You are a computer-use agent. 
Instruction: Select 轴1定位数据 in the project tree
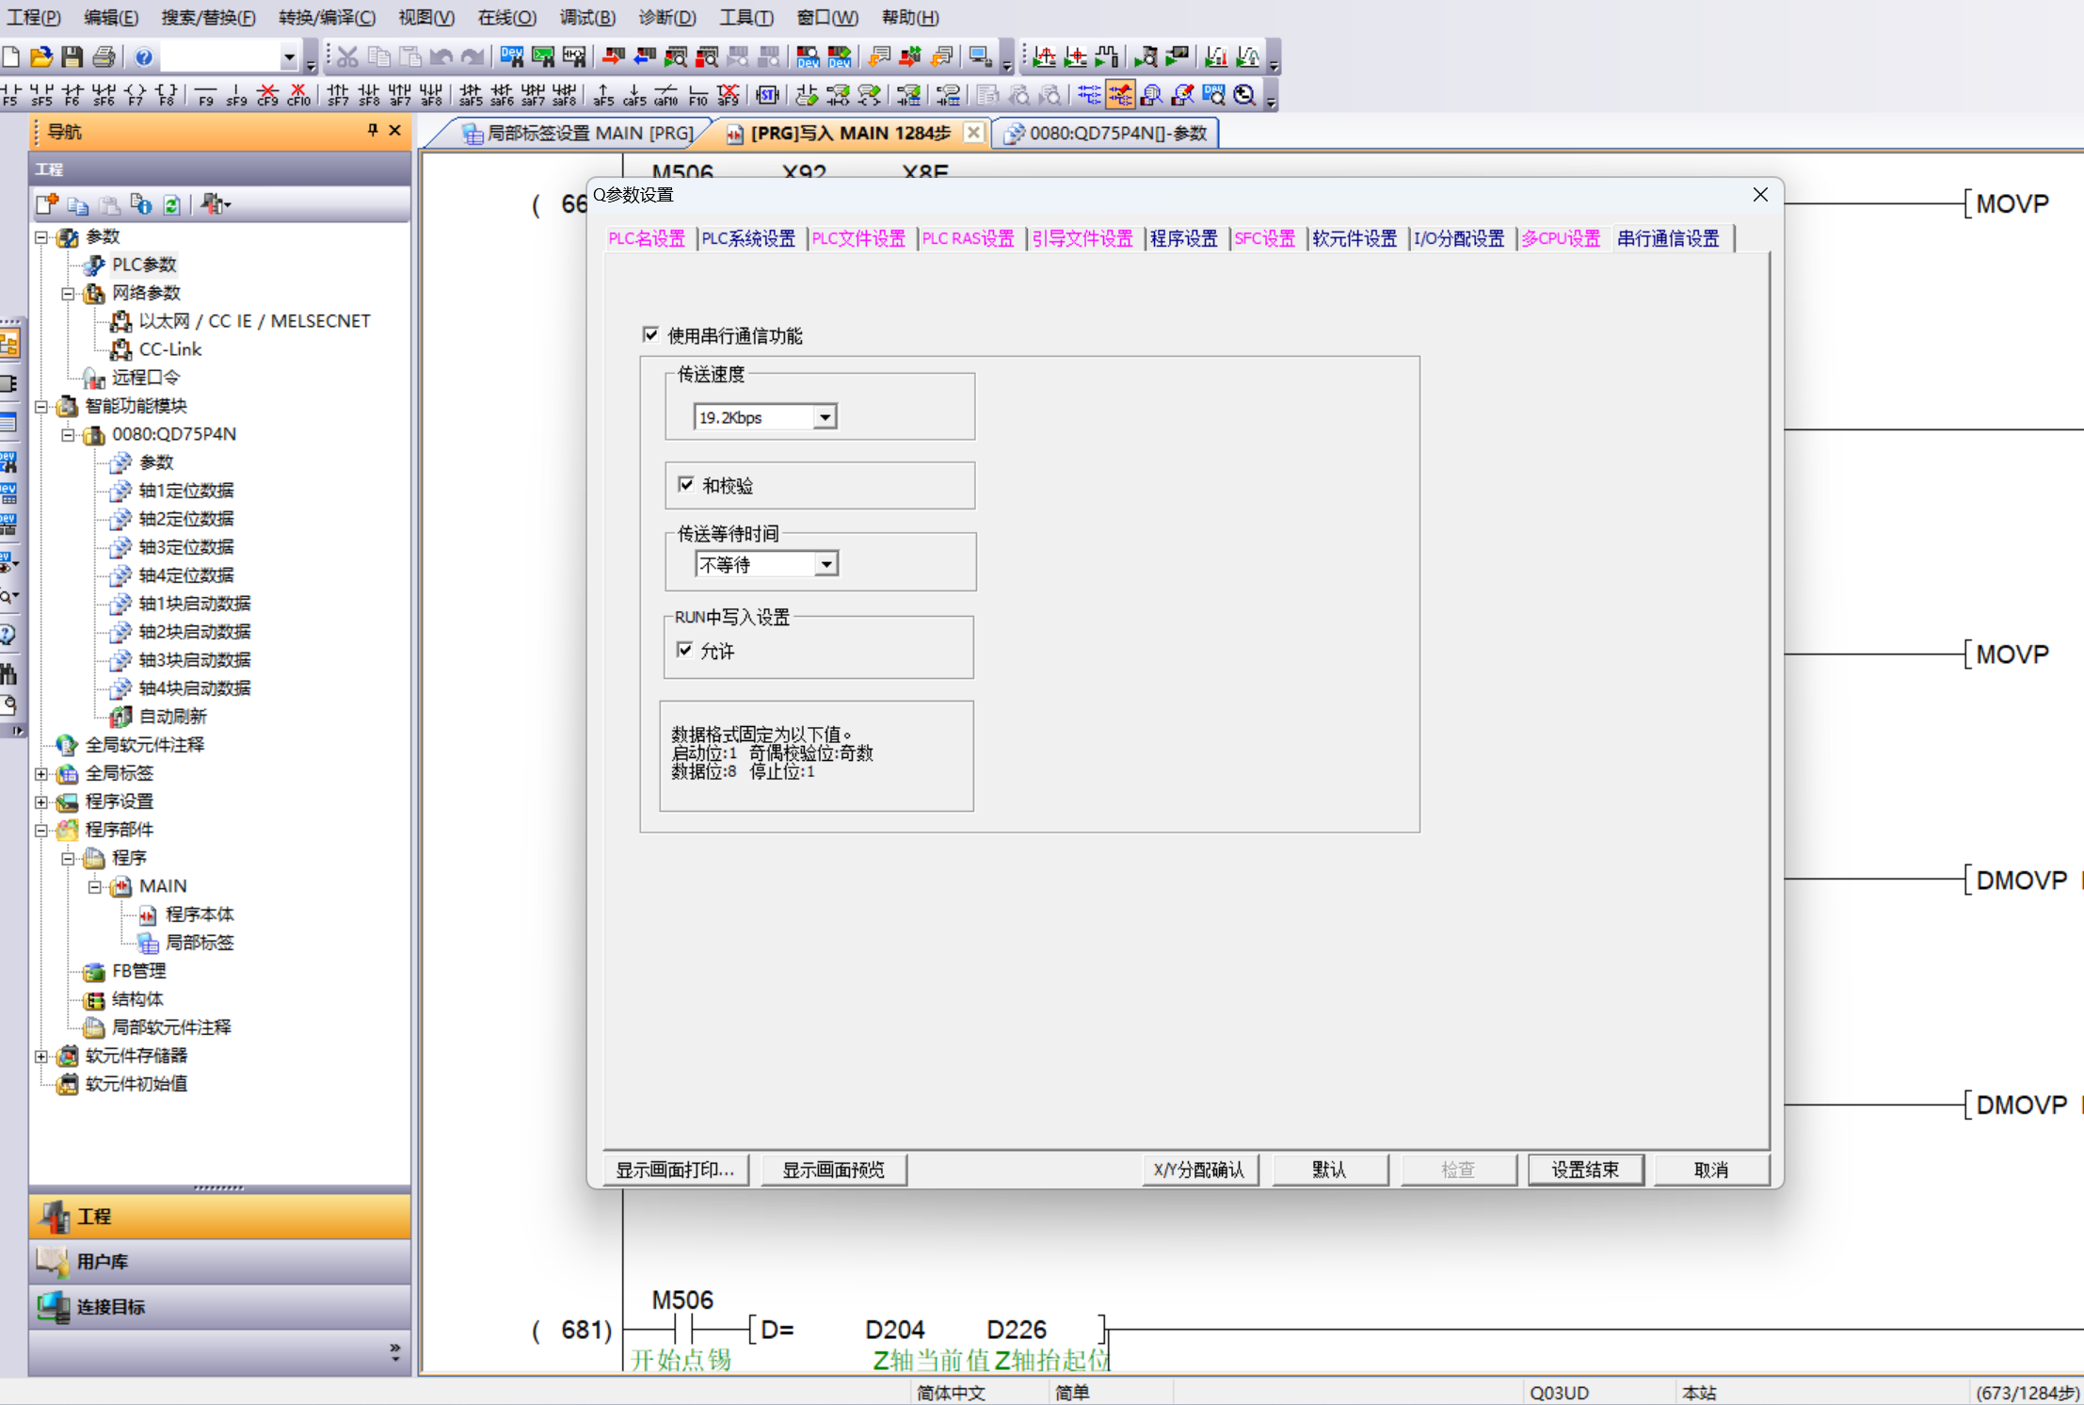186,491
